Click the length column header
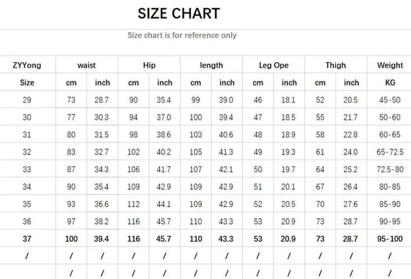This screenshot has height=279, width=411. pos(211,65)
